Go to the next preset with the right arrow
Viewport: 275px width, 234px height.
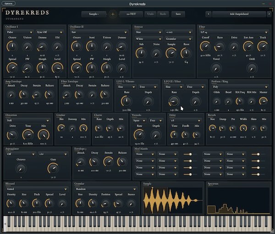point(269,14)
